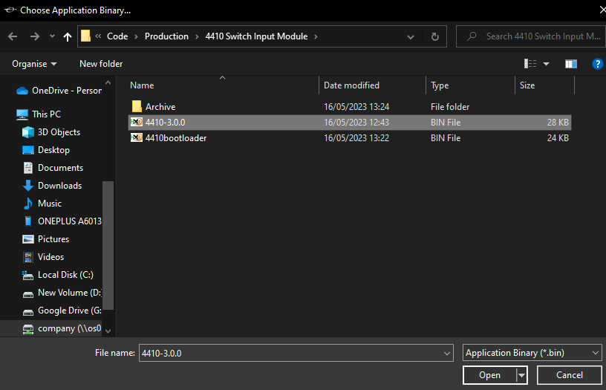Click the File folder type cell
The image size is (606, 390).
(x=450, y=107)
